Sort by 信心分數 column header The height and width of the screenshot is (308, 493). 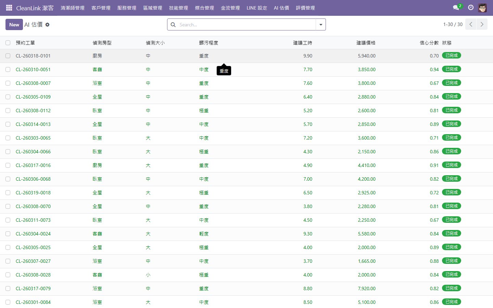[429, 43]
